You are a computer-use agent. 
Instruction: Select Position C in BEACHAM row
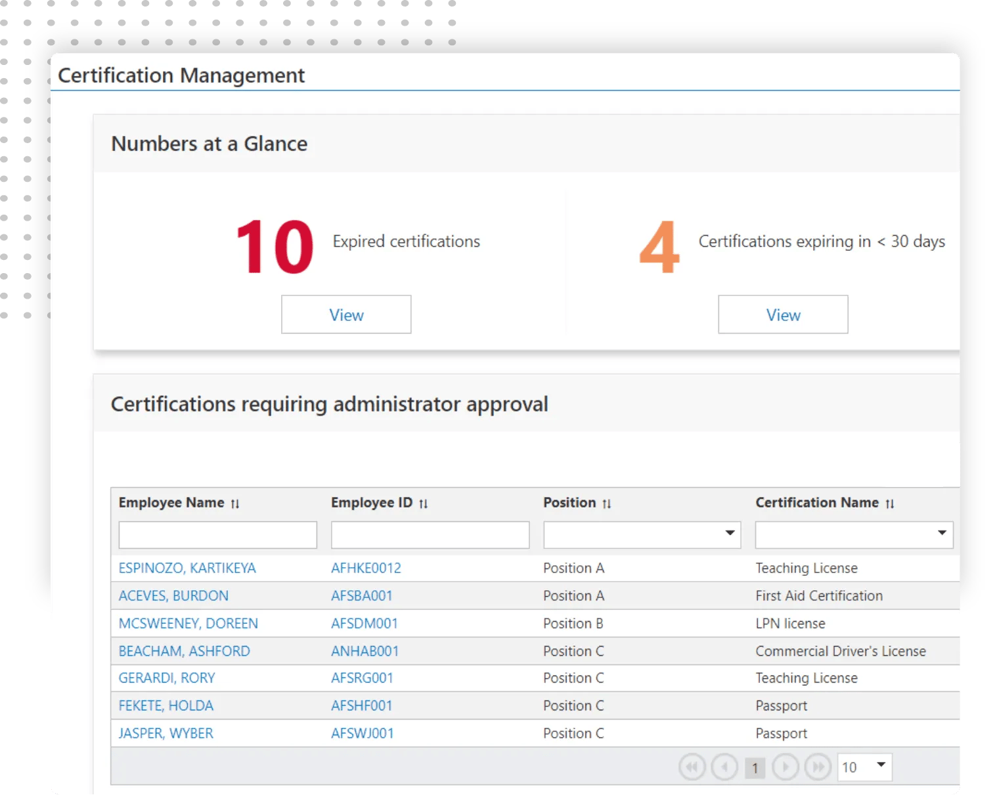573,651
